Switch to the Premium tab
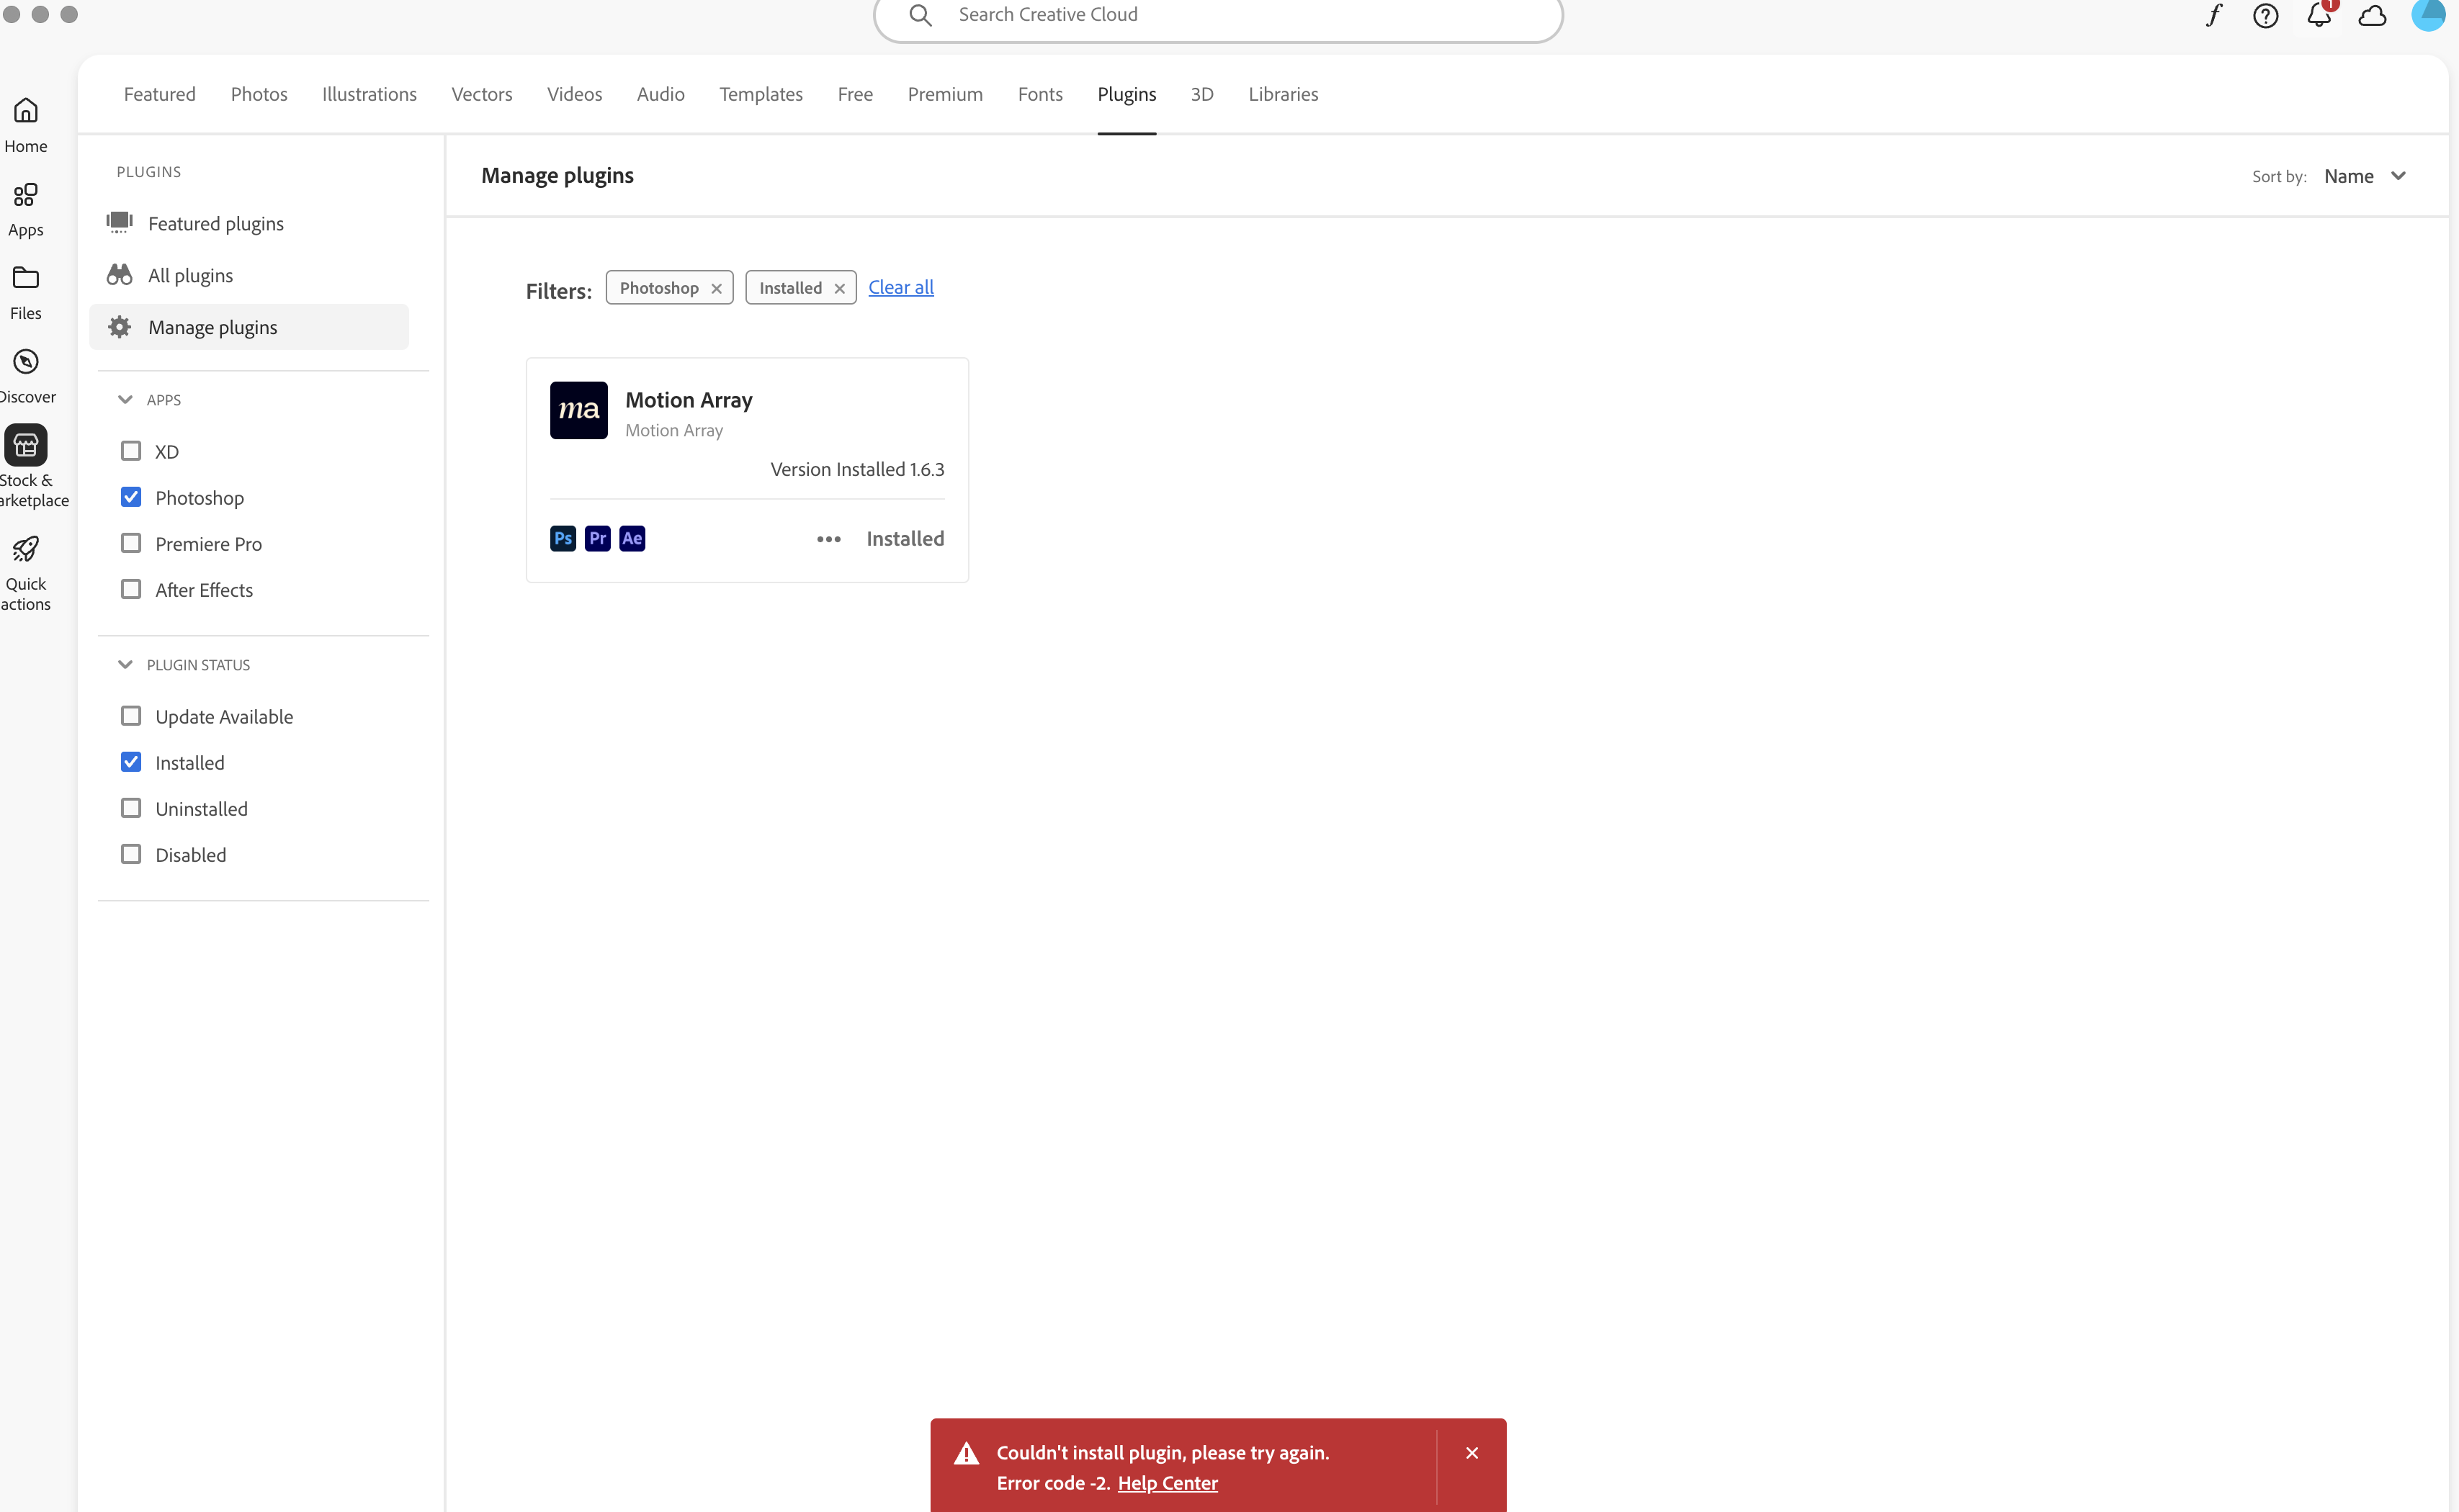2459x1512 pixels. [x=946, y=94]
